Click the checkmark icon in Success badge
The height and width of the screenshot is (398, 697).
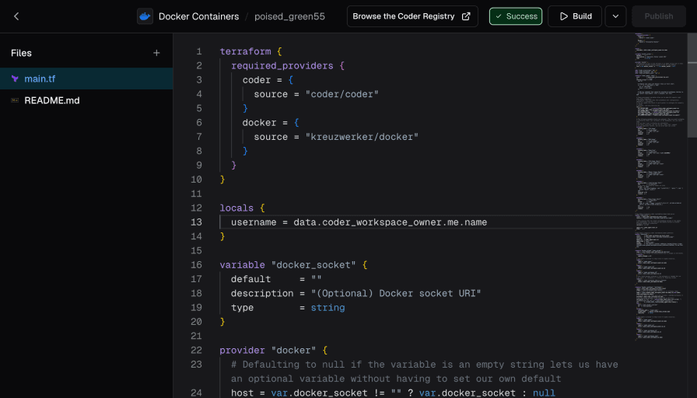pyautogui.click(x=499, y=16)
